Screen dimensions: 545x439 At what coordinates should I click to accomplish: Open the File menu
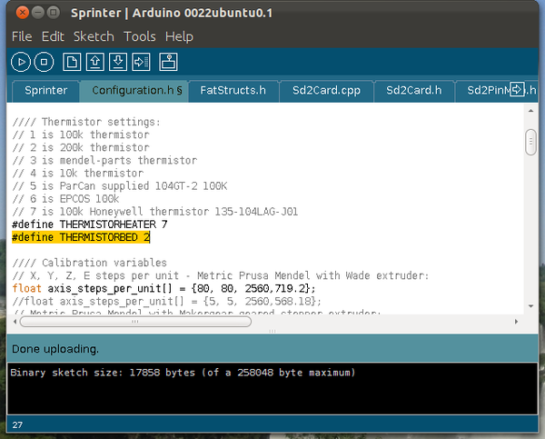point(22,36)
